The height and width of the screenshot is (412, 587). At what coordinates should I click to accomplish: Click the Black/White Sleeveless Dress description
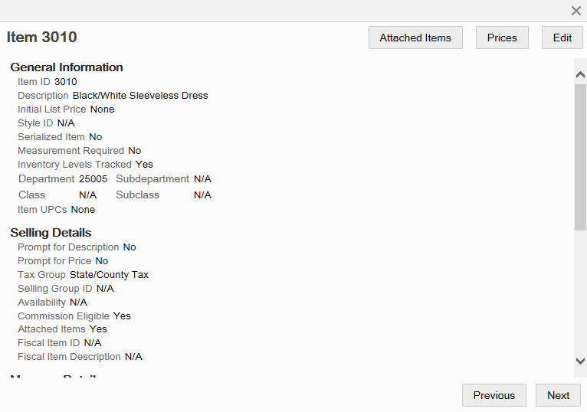pos(140,96)
